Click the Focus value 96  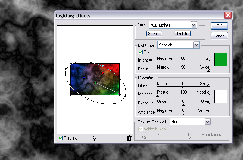click(183, 67)
